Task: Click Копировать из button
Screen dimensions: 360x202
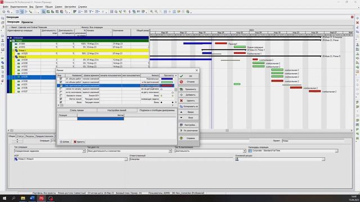Action: pos(188,107)
